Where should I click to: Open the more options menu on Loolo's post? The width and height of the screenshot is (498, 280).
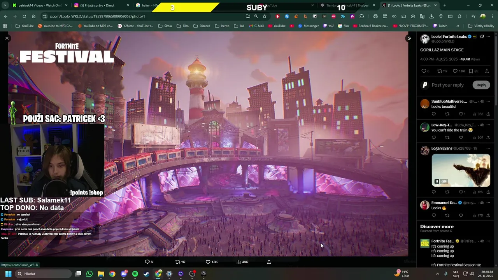(488, 37)
